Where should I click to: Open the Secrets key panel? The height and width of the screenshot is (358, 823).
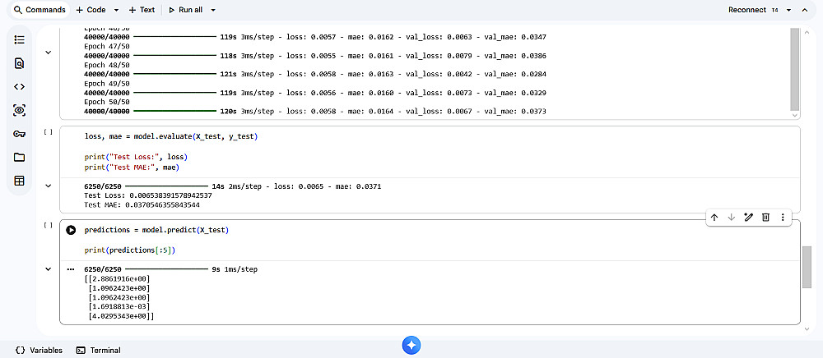20,134
